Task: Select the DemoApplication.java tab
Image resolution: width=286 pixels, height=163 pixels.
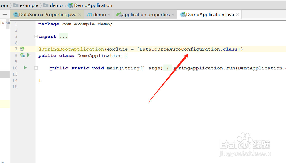Action: (209, 15)
